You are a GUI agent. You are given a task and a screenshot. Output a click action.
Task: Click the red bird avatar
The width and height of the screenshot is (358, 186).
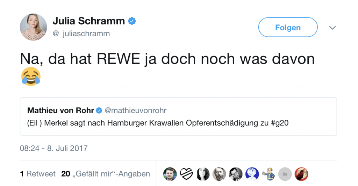(x=301, y=174)
